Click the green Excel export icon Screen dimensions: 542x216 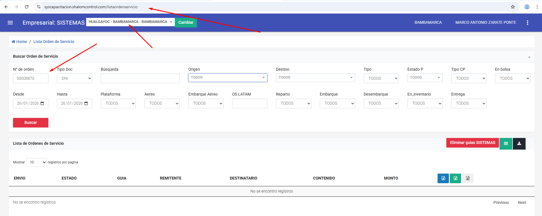pyautogui.click(x=455, y=178)
